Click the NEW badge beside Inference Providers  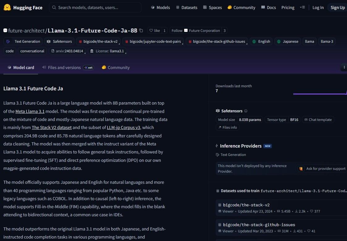(268, 146)
